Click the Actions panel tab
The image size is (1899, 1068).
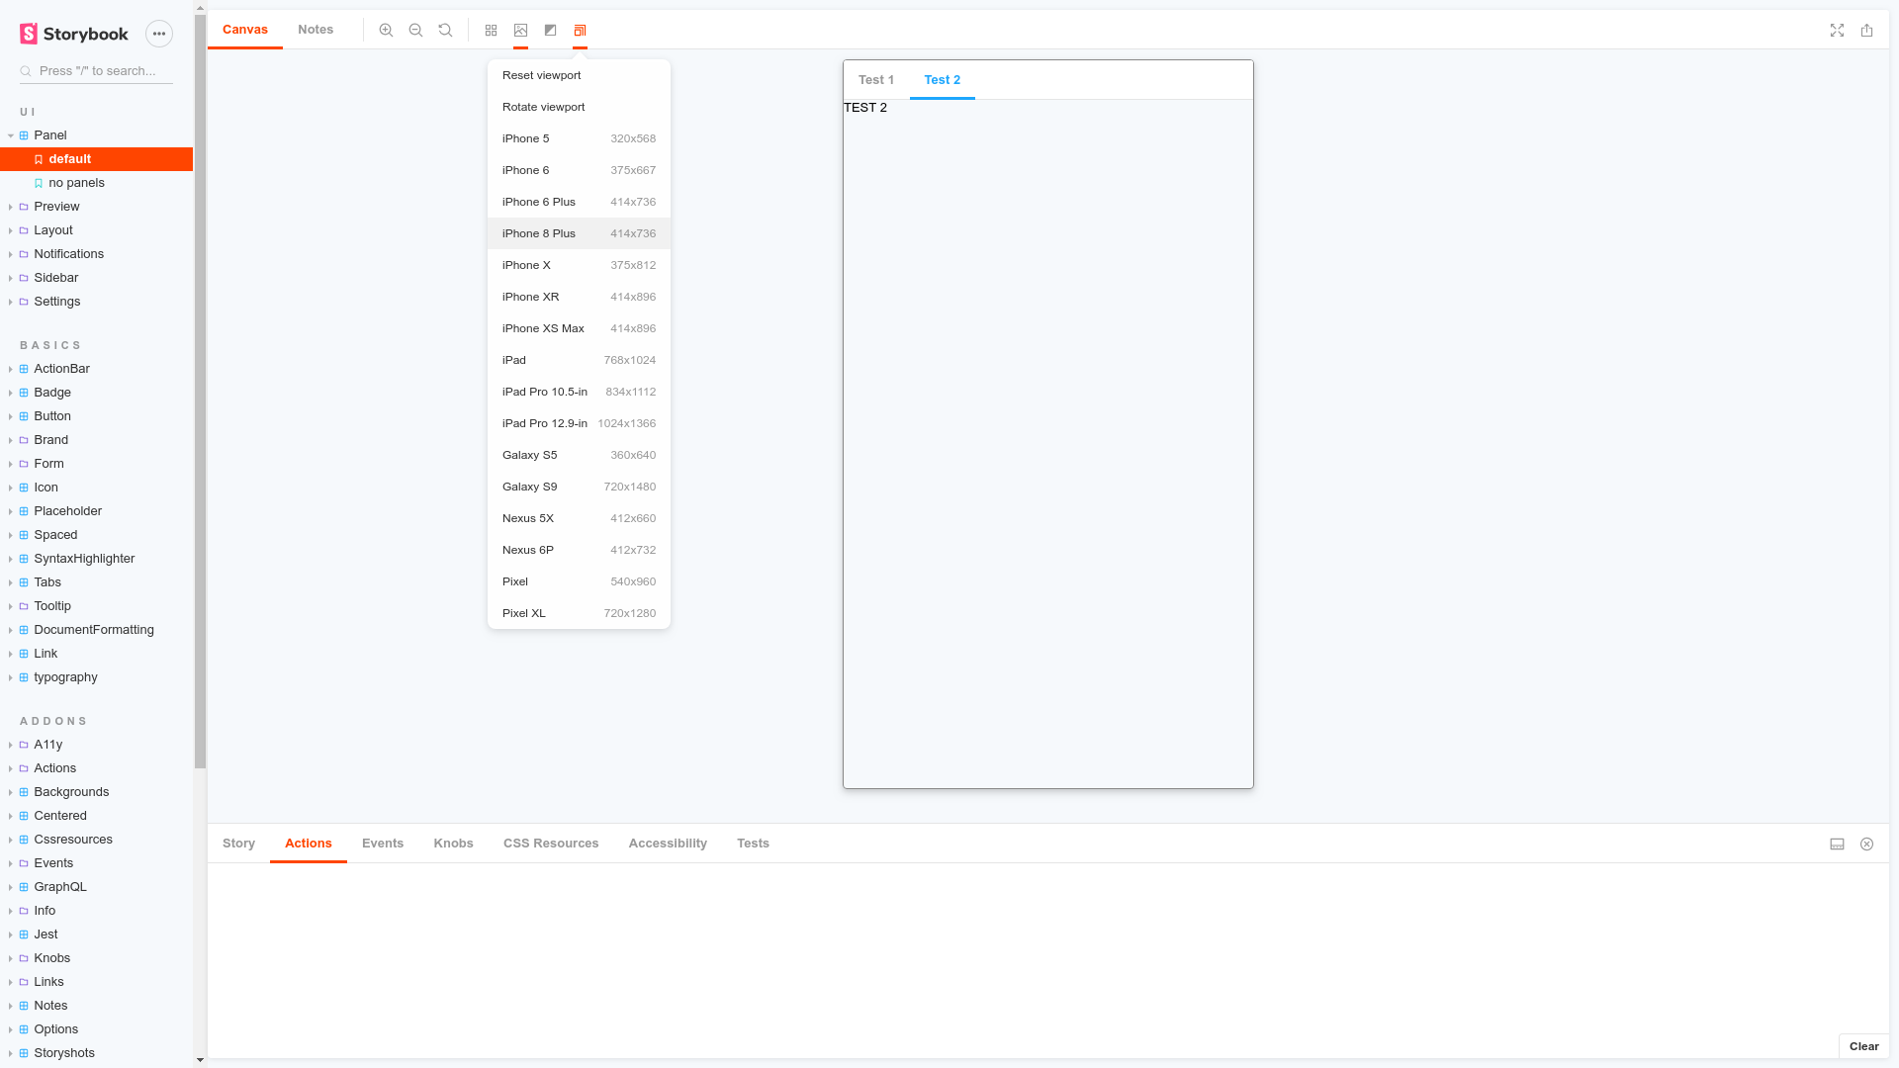point(308,843)
